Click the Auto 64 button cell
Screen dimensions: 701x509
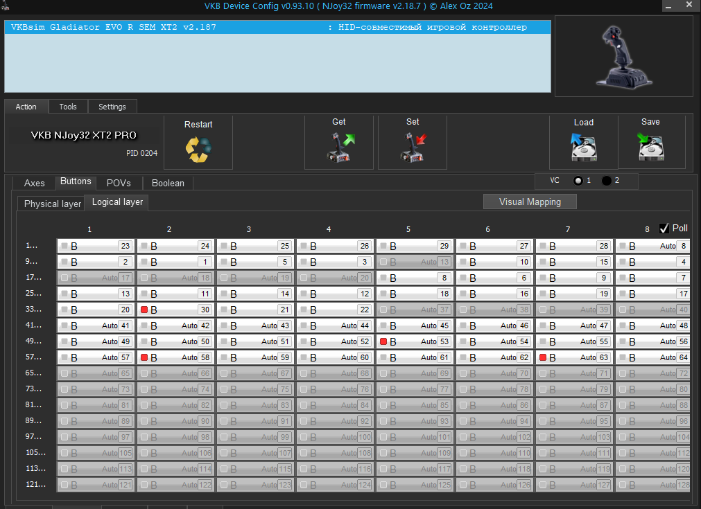click(x=653, y=357)
